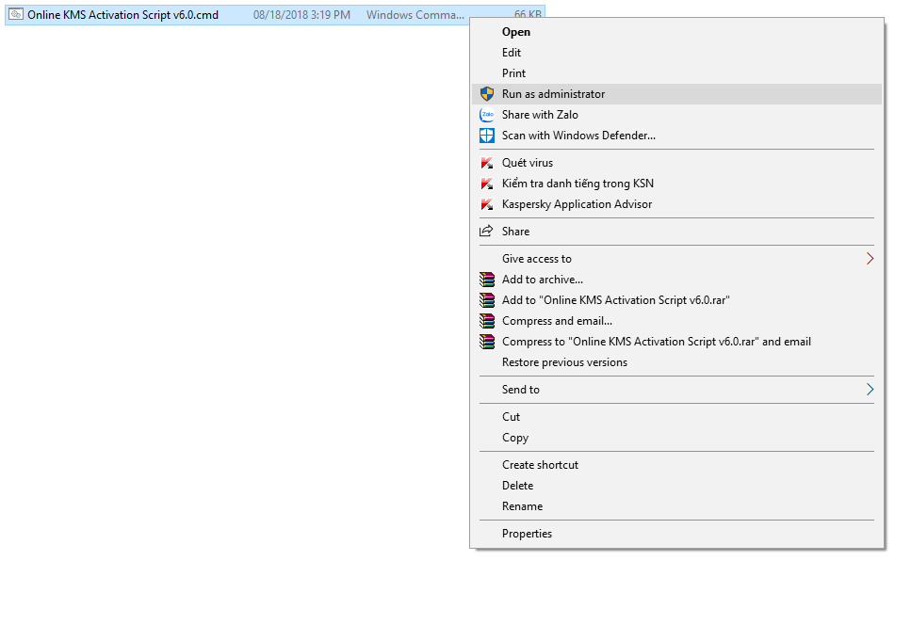Viewport: 911px width, 641px height.
Task: Select the Windows Defender scan icon
Action: (486, 135)
